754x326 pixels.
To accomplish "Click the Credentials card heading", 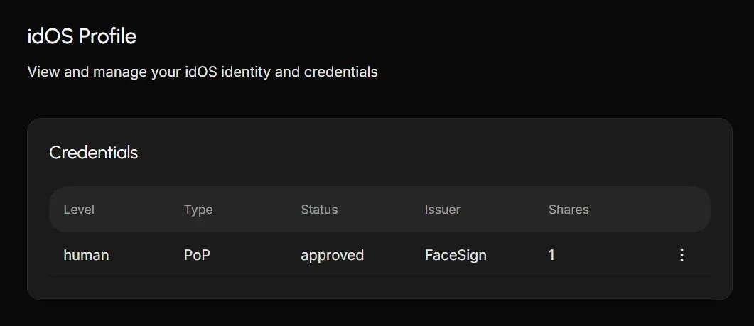I will click(x=94, y=153).
